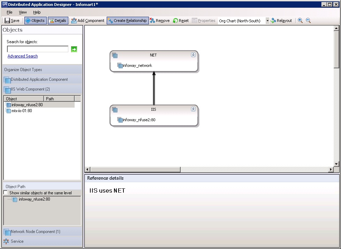Click the canvas scroll left arrow
The width and height of the screenshot is (341, 249).
[x=88, y=169]
